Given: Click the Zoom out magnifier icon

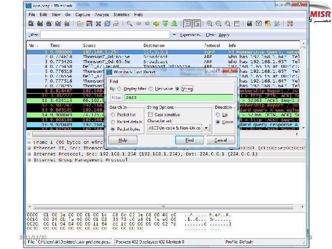Looking at the screenshot, I should (x=218, y=24).
